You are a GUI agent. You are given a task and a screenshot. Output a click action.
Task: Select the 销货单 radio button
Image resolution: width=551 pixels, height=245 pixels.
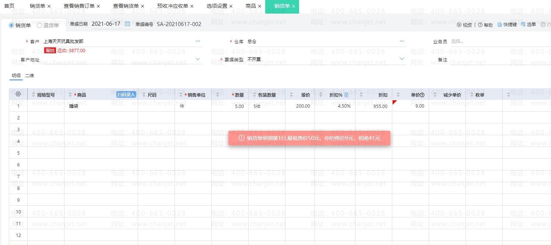[11, 25]
